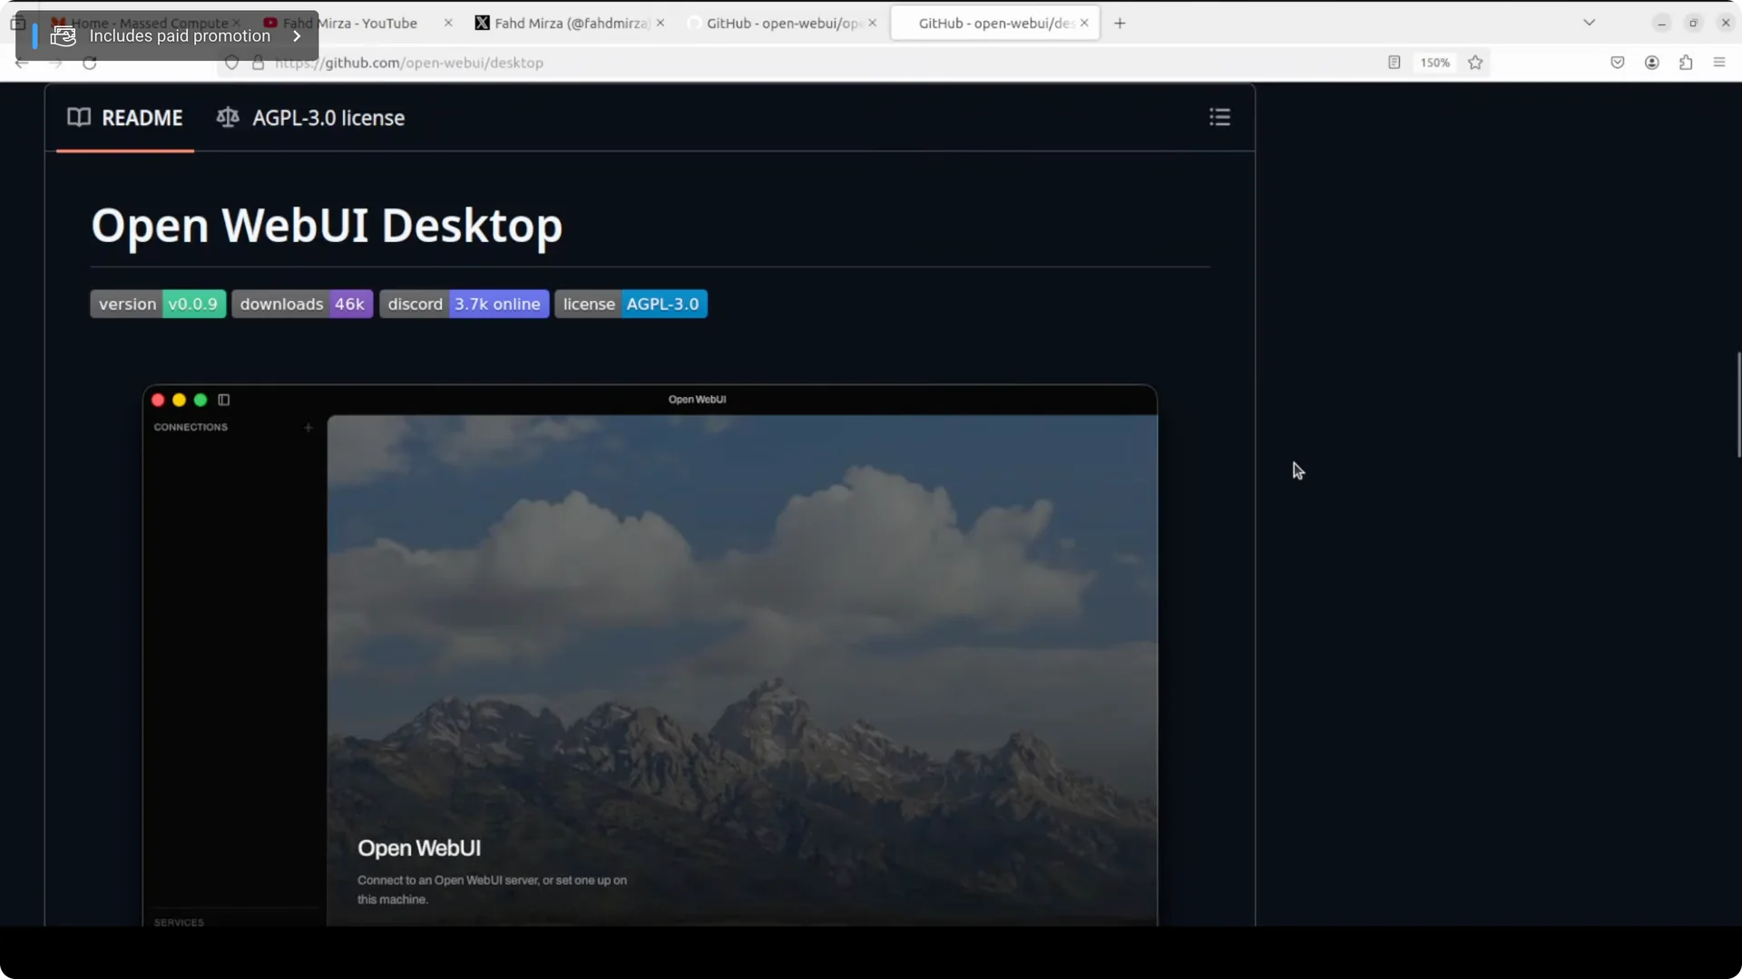
Task: Restore the browser window size
Action: click(x=1694, y=23)
